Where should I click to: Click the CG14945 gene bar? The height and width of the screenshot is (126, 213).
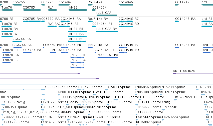[x=64, y=5]
